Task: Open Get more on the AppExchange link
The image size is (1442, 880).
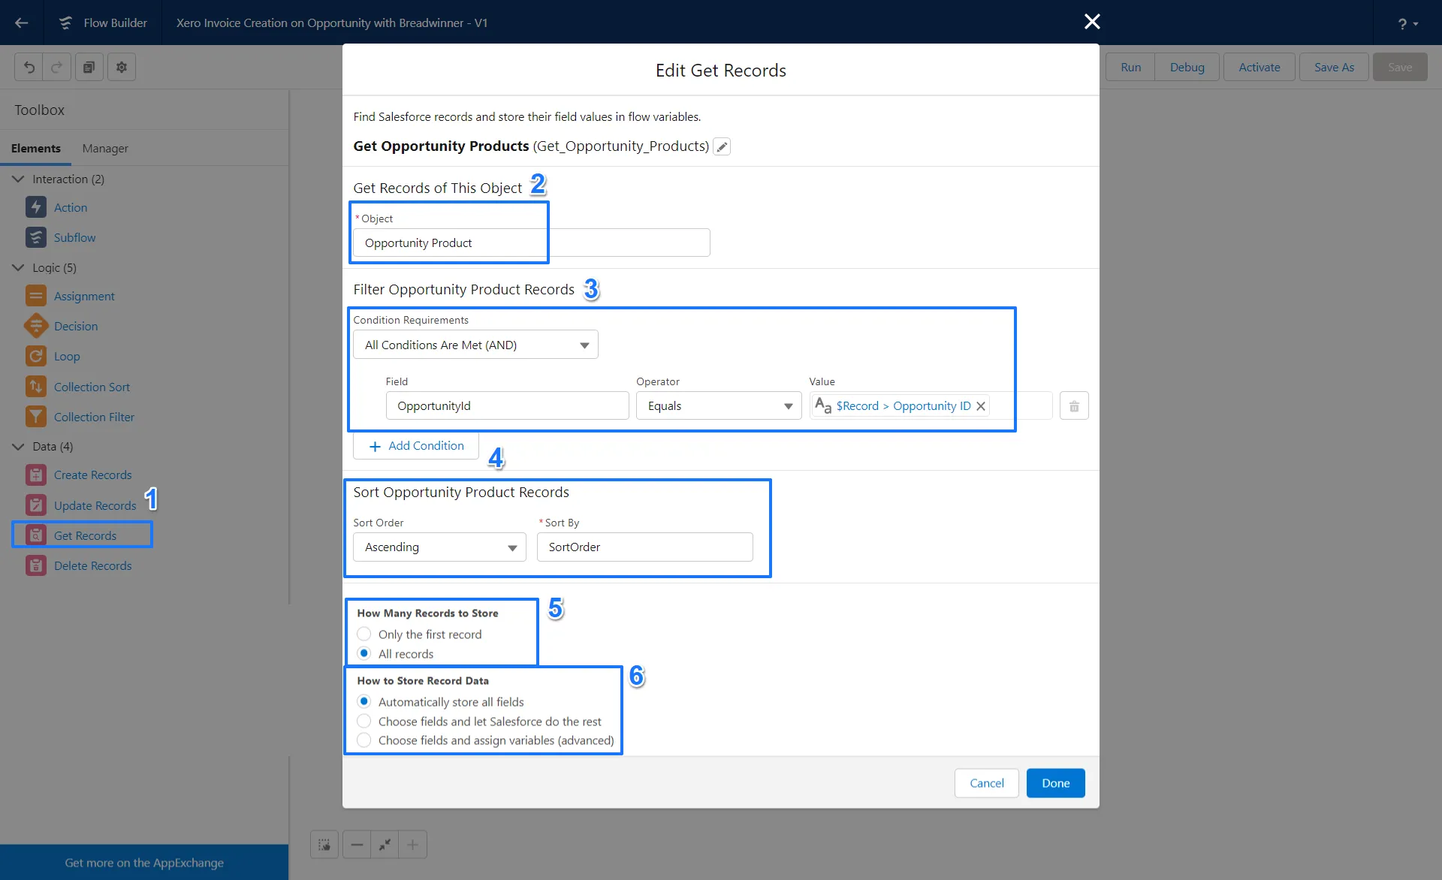Action: click(144, 863)
